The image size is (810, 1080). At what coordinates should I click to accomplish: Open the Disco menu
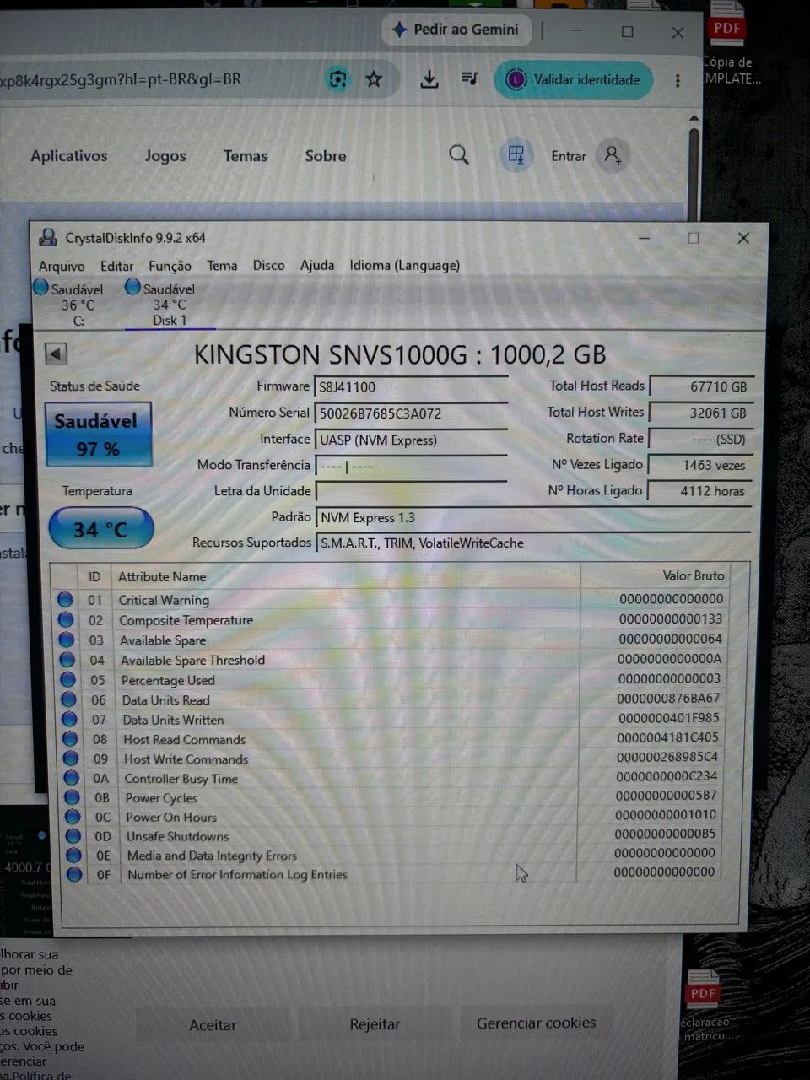tap(268, 265)
